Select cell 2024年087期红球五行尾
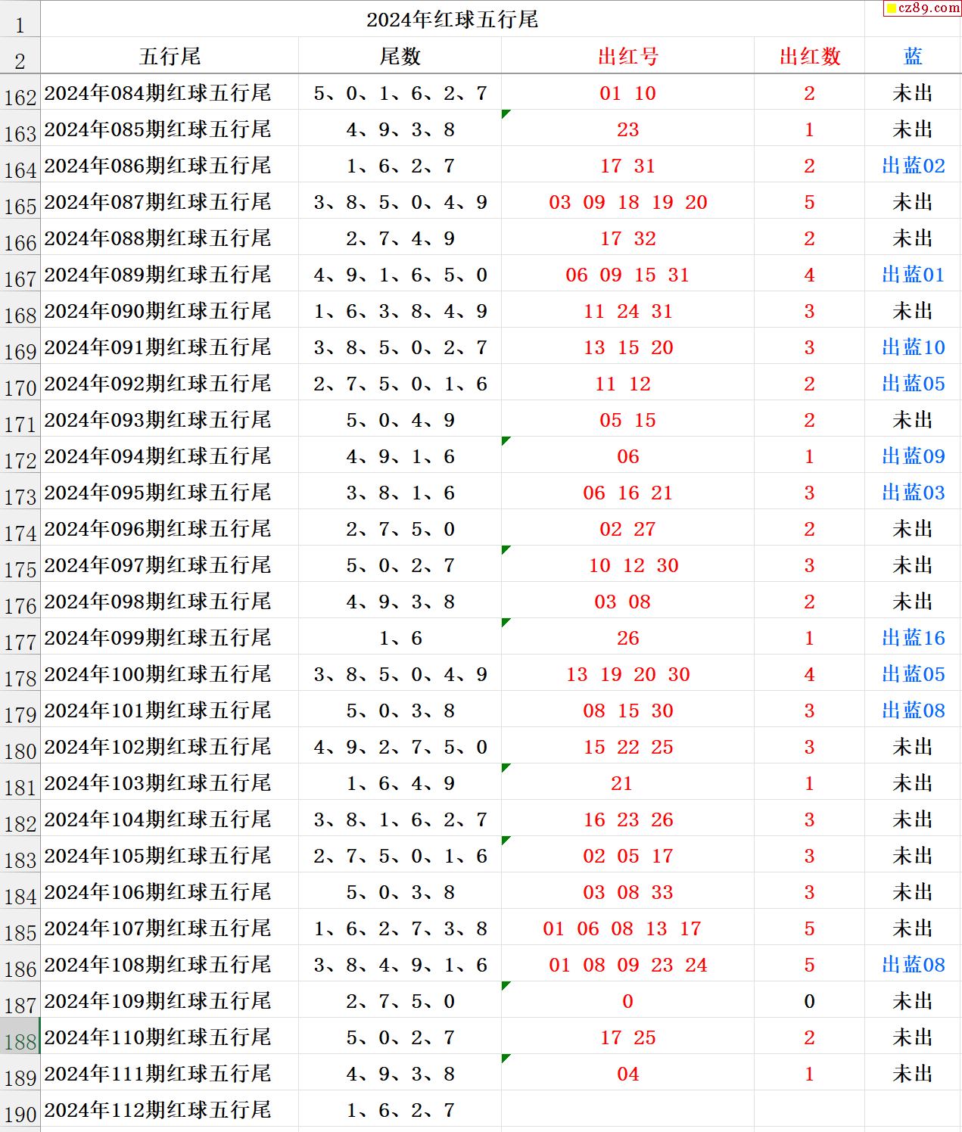Image resolution: width=962 pixels, height=1132 pixels. pos(170,201)
